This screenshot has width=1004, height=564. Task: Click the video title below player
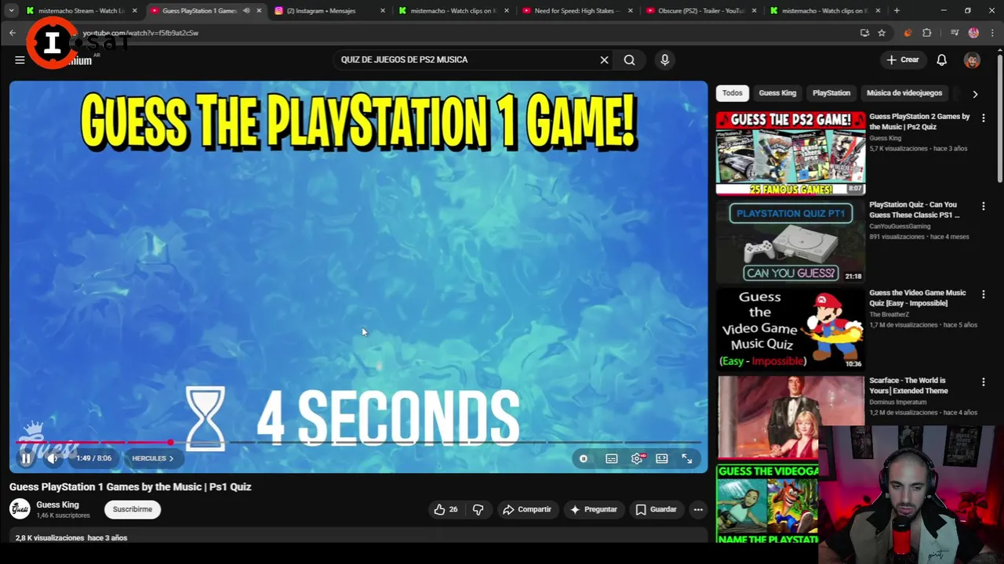pos(130,487)
